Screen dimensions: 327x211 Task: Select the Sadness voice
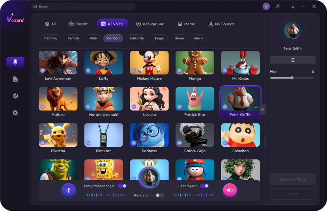click(x=149, y=138)
